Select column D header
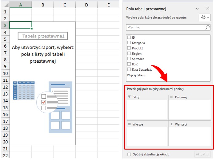This screenshot has height=160, width=216. pyautogui.click(x=86, y=5)
